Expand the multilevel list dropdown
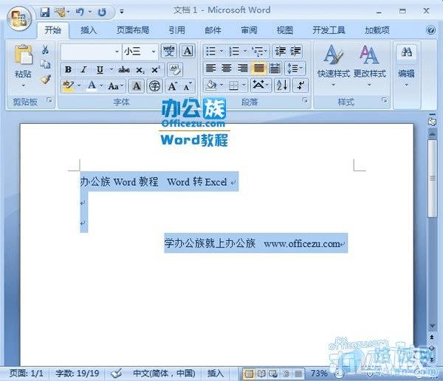Screen dimensions: 443x381 tap(266, 52)
